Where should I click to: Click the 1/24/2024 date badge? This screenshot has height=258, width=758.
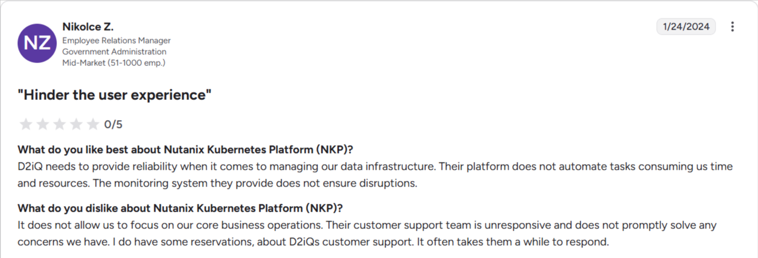(686, 27)
